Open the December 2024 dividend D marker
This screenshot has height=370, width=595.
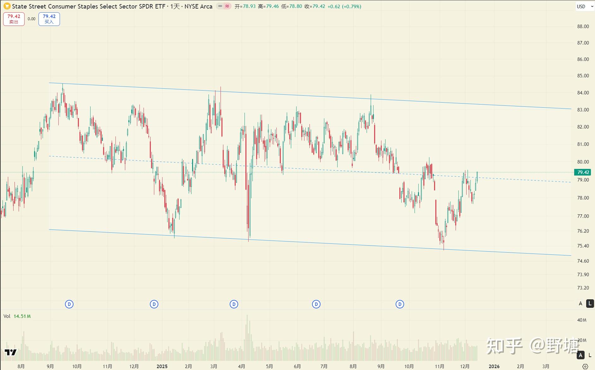[154, 304]
